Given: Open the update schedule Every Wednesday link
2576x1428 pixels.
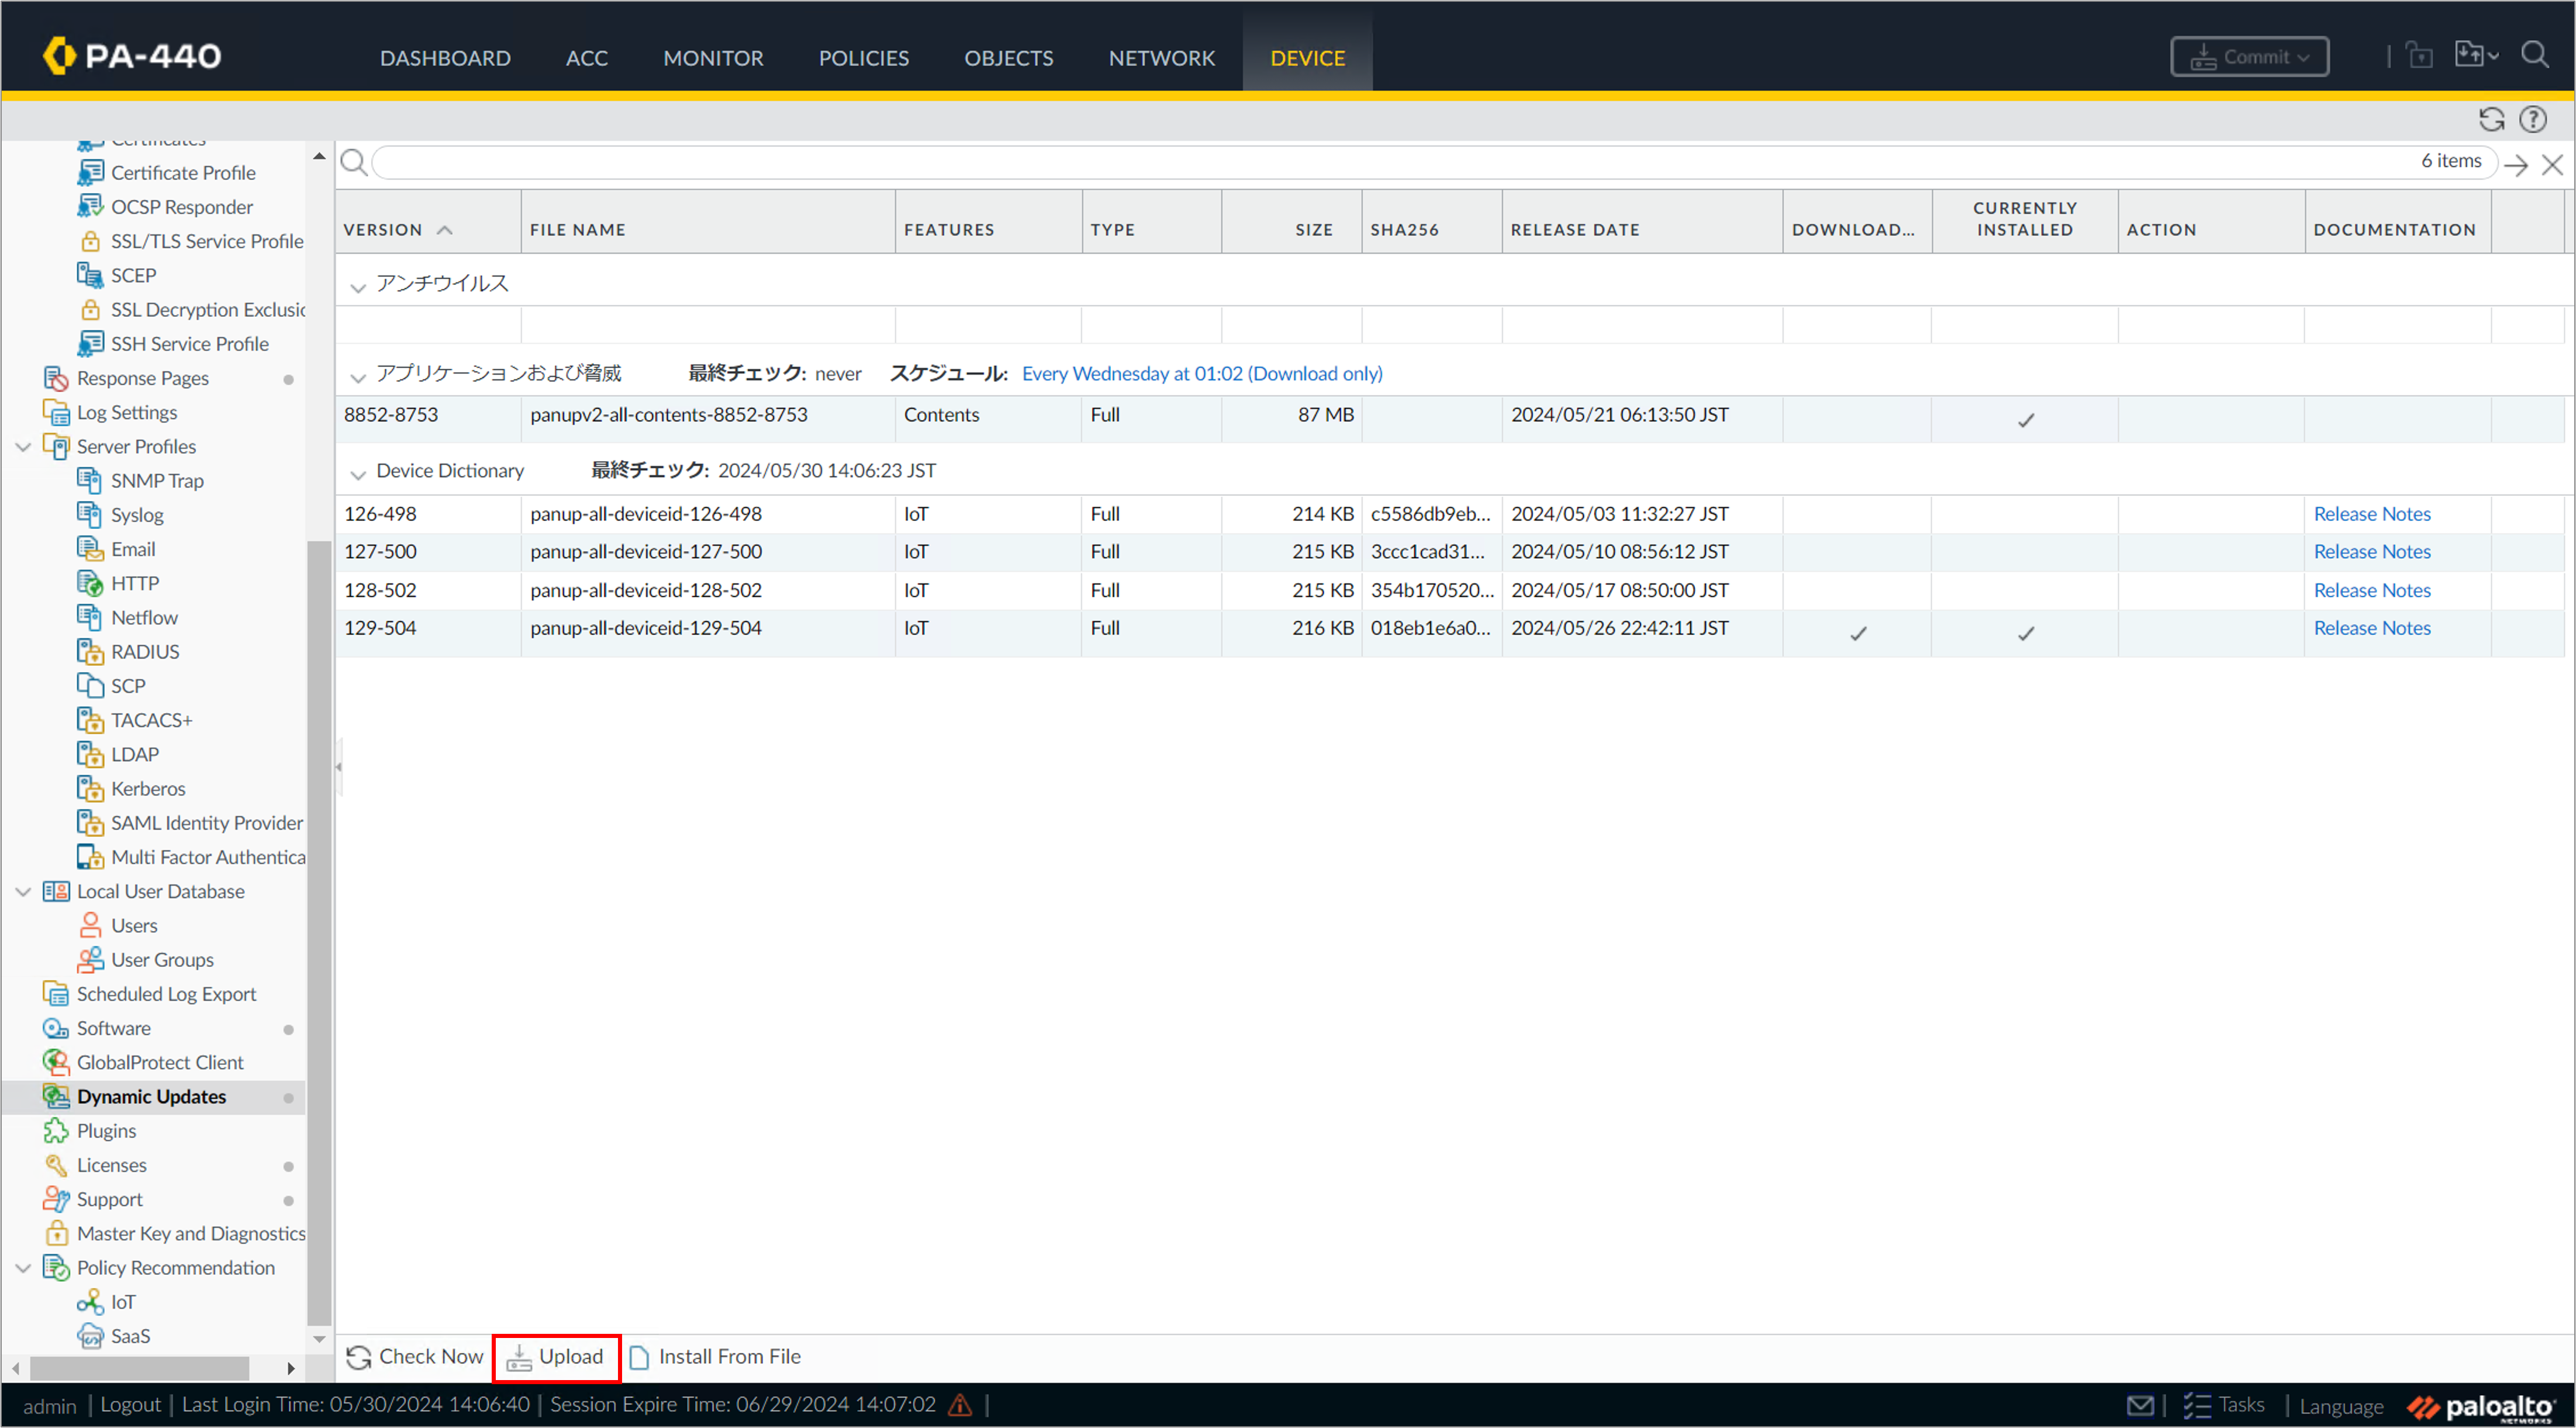Looking at the screenshot, I should coord(1201,374).
